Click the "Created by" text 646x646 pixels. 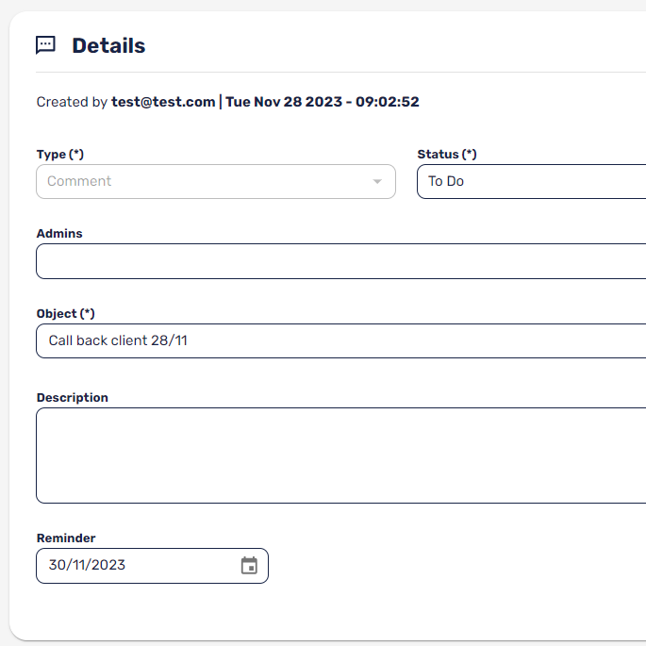(x=72, y=102)
